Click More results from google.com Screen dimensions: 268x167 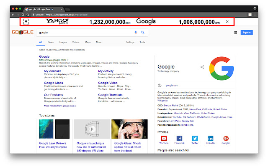pos(60,106)
